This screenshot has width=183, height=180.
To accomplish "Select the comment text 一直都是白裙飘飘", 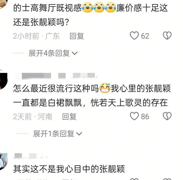I will pos(47,103).
